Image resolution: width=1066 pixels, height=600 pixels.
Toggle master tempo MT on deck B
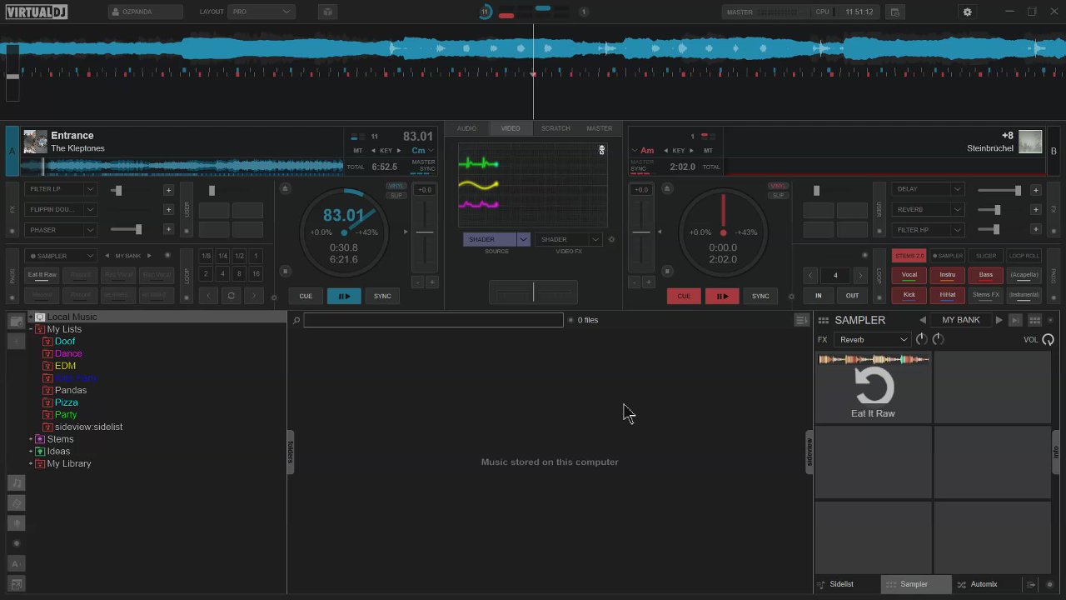tap(708, 151)
